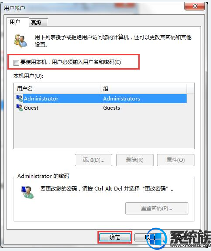Click the 确定 button
The image size is (211, 251).
click(x=115, y=237)
